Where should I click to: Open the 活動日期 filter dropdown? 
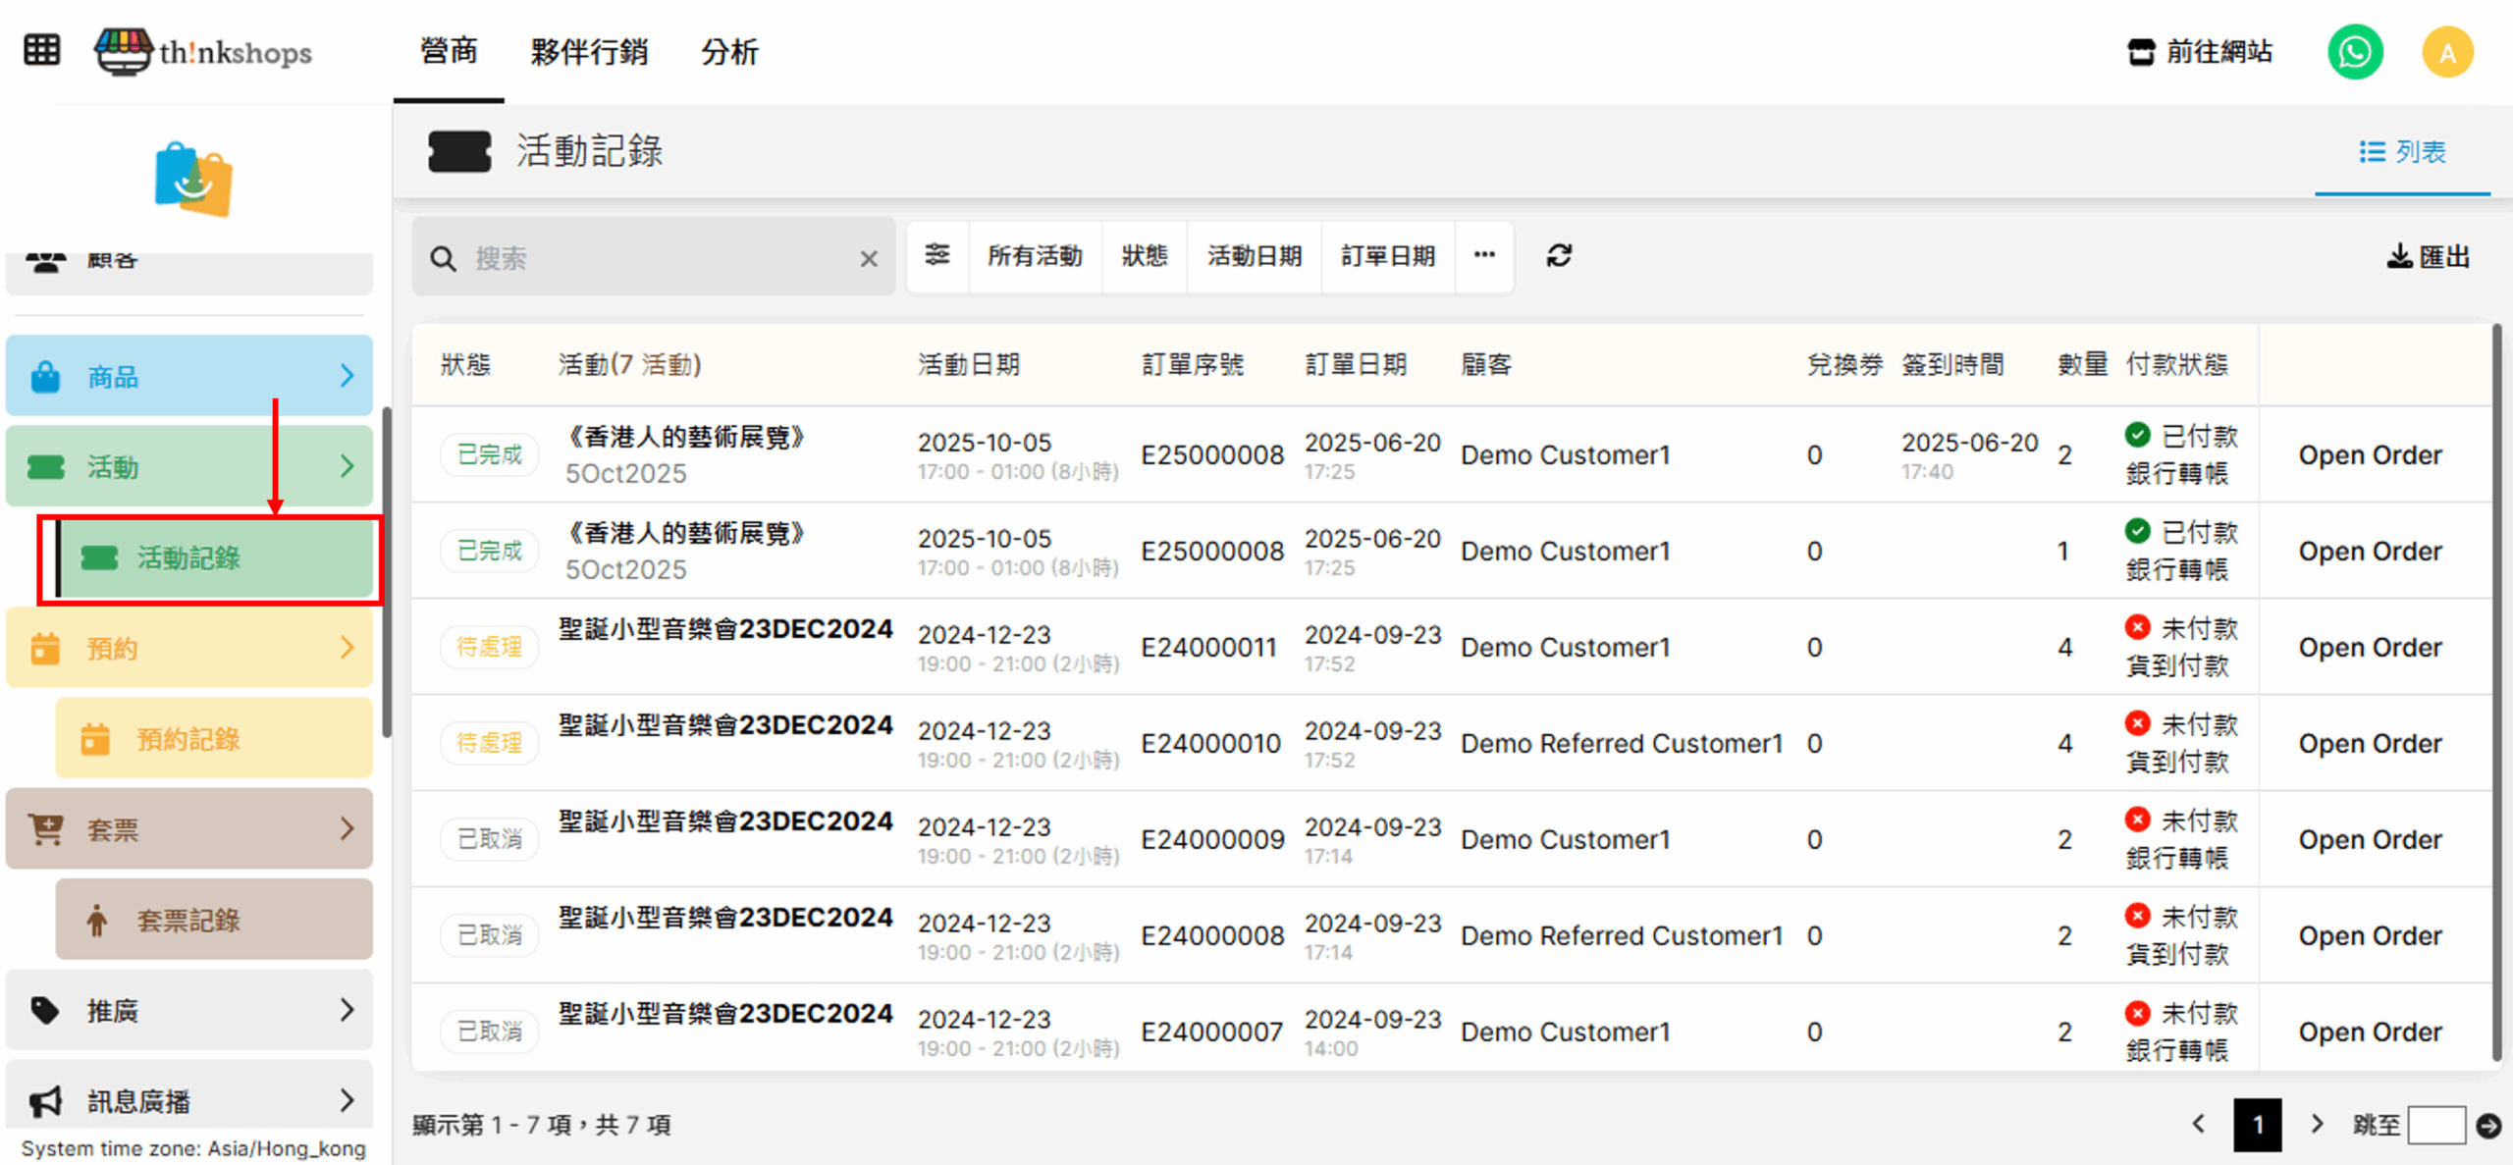point(1255,256)
